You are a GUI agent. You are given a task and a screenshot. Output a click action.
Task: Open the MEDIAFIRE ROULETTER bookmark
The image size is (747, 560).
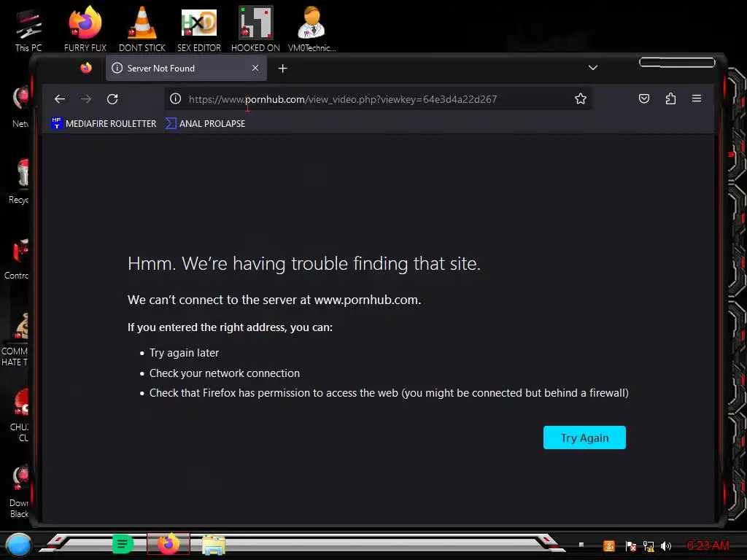pyautogui.click(x=104, y=123)
